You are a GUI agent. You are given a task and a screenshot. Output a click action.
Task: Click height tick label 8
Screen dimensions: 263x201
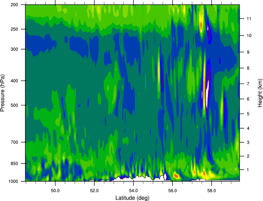pos(248,68)
